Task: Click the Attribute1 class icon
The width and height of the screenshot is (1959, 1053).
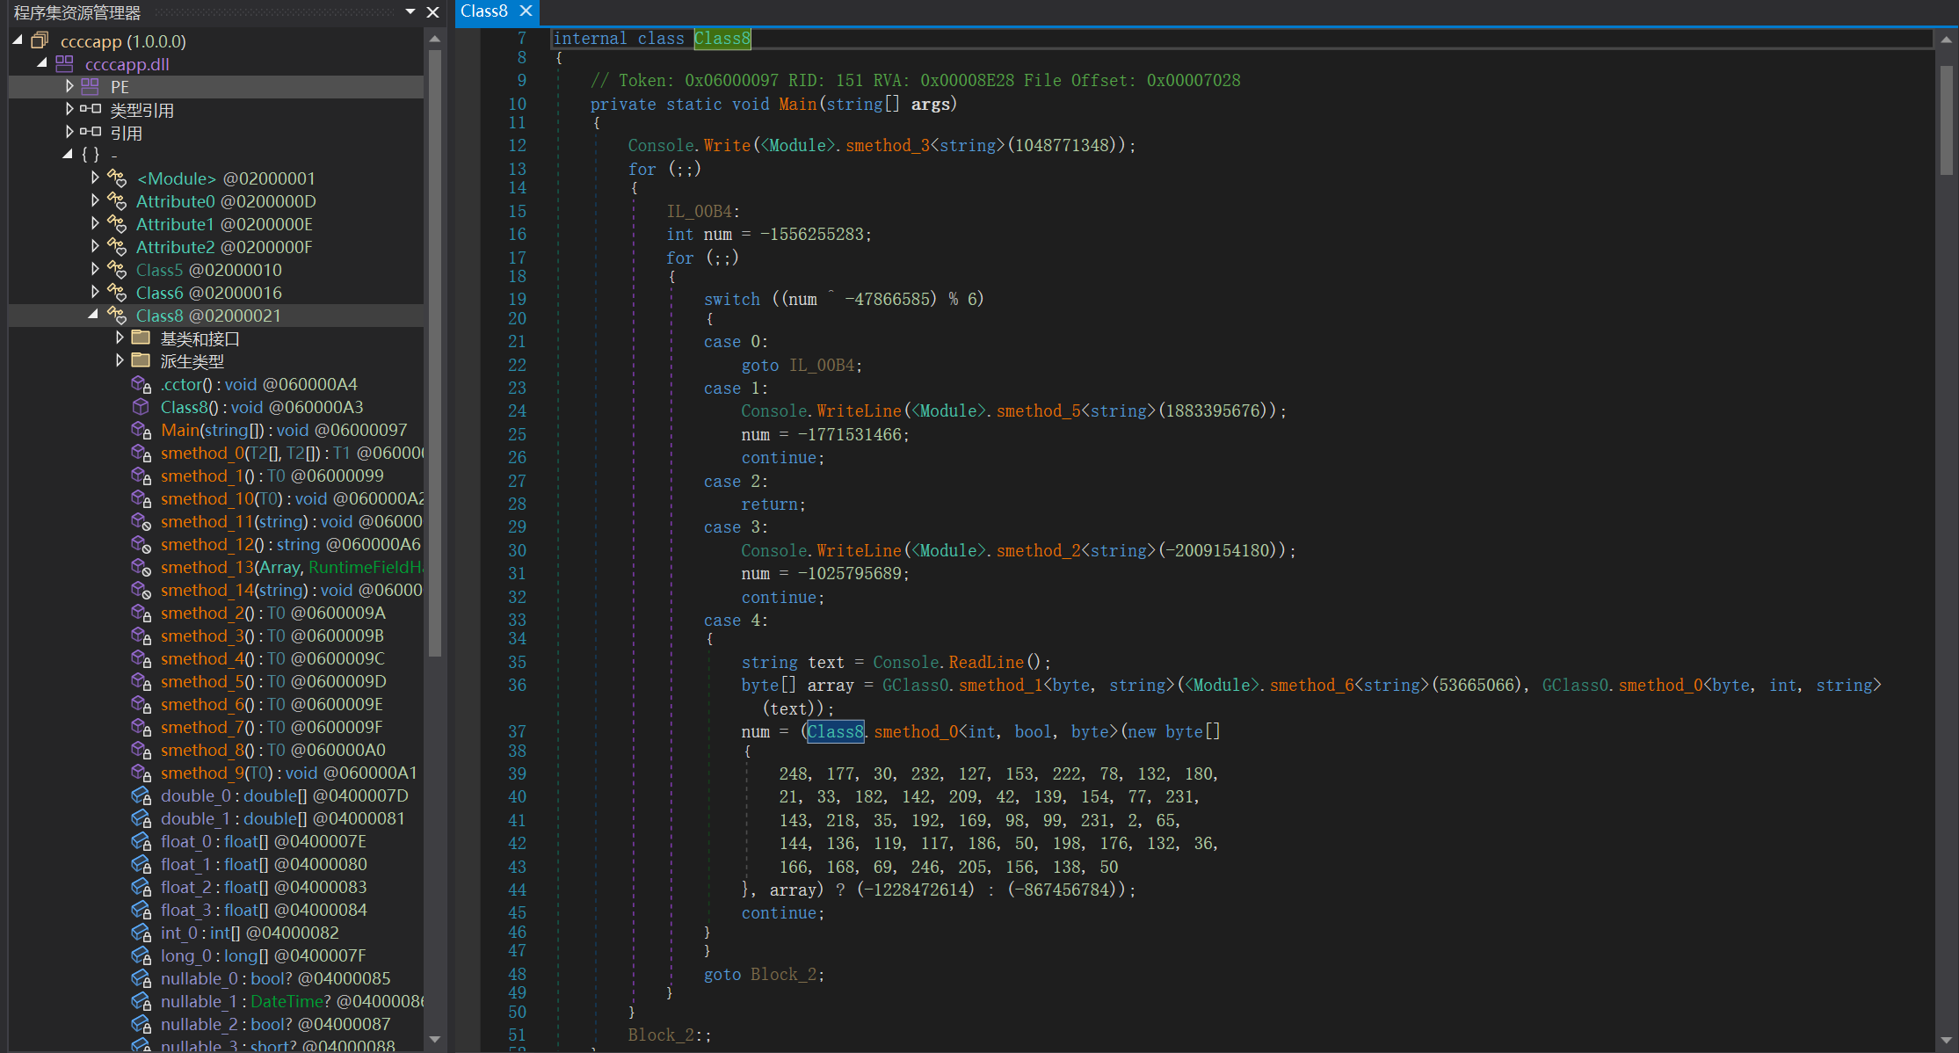Action: click(x=117, y=223)
